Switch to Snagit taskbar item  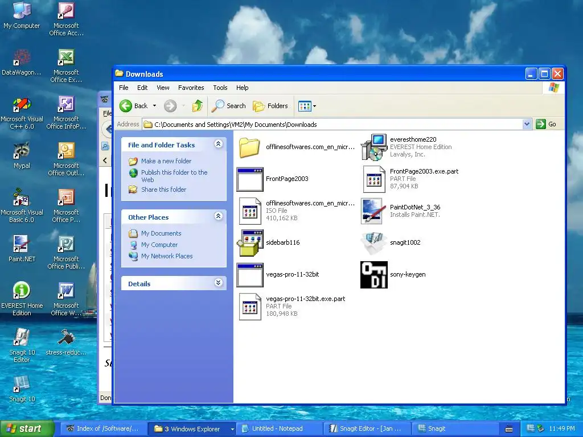point(454,429)
